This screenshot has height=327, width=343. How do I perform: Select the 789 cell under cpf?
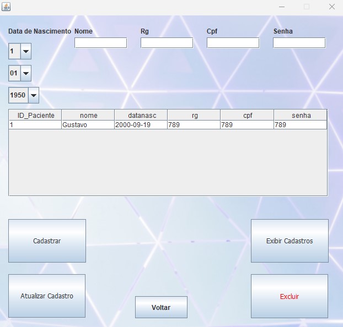(x=247, y=125)
